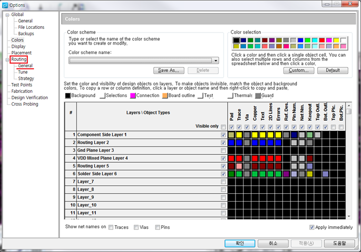Open help with the 도움말 button
The height and width of the screenshot is (252, 361).
[x=339, y=243]
